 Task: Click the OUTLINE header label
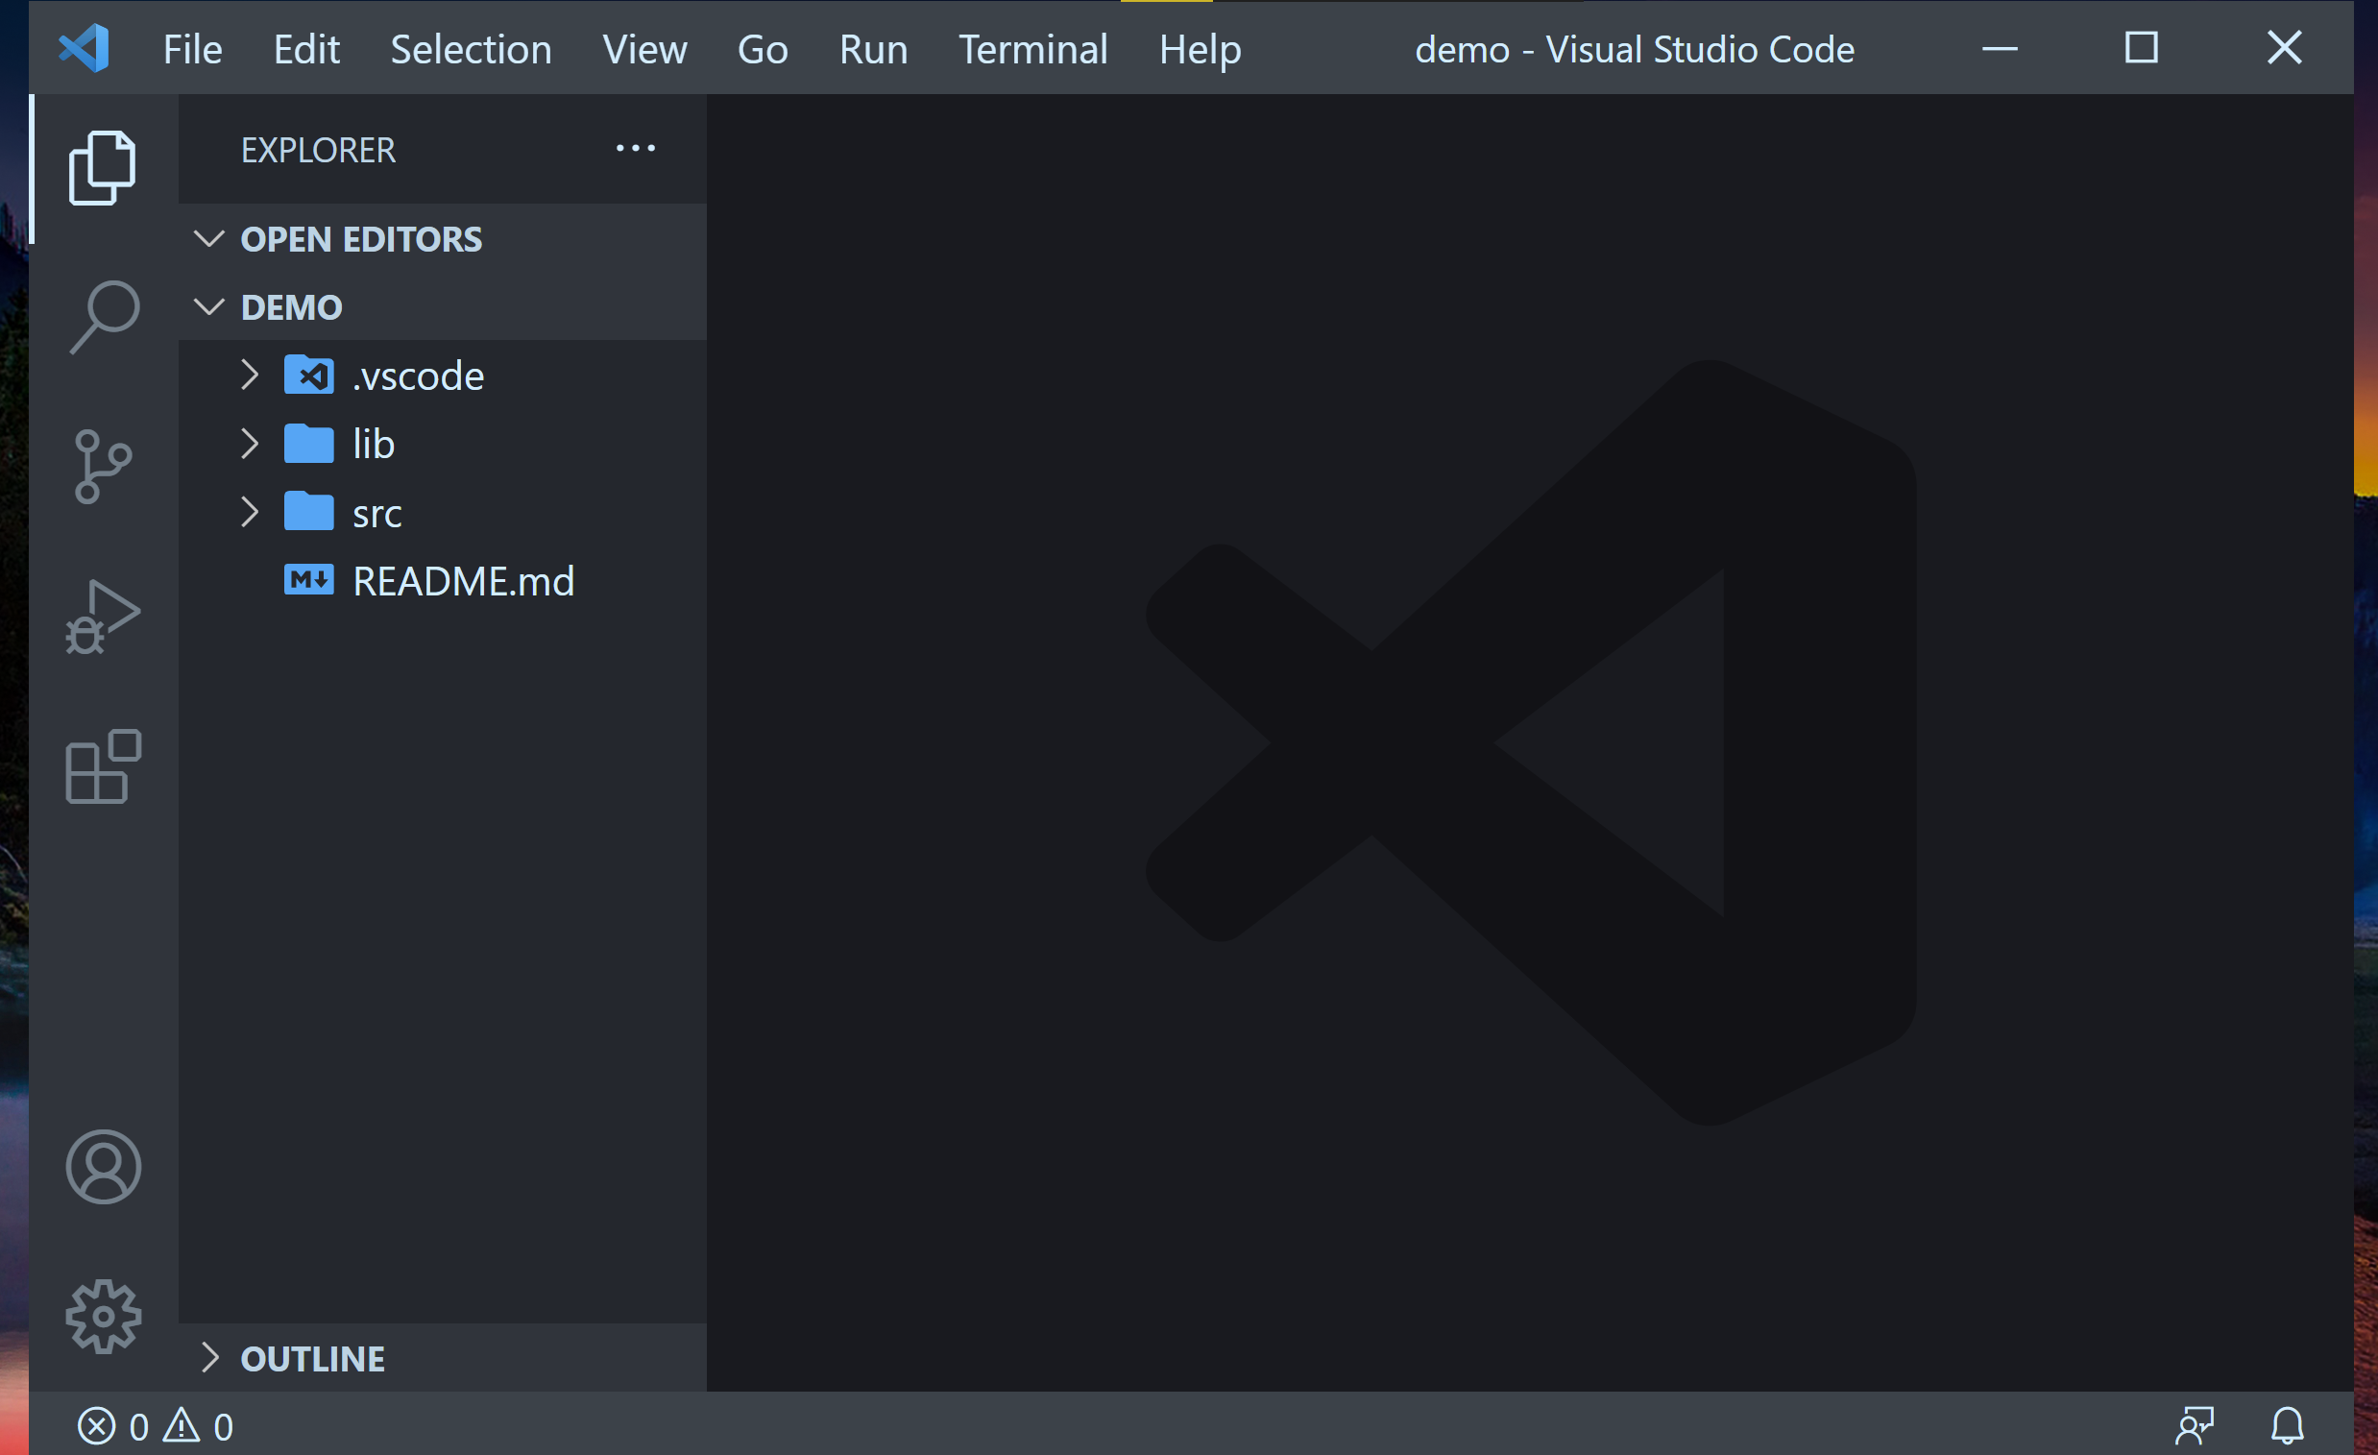(313, 1359)
